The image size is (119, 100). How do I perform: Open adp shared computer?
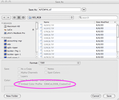7,44
